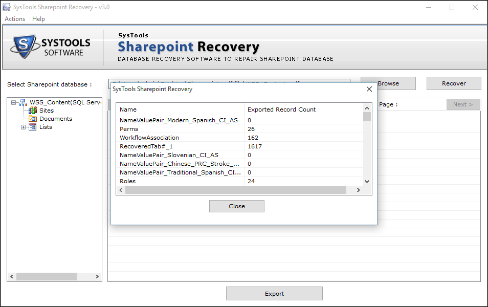Open the Actions menu
This screenshot has width=488, height=307.
click(15, 19)
